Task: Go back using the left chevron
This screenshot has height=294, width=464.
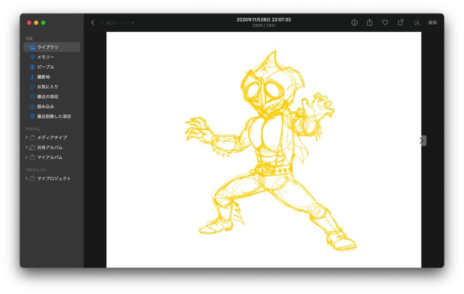Action: [92, 23]
